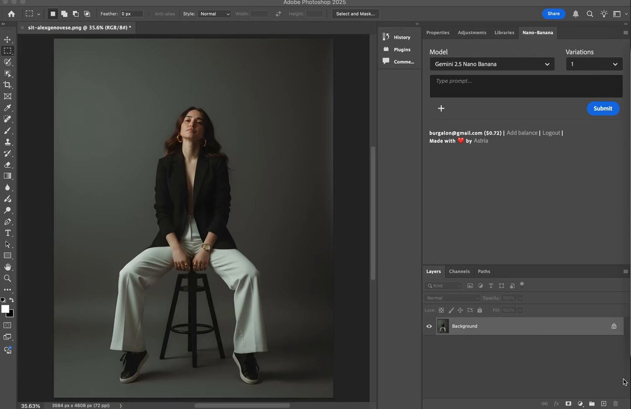The image size is (631, 409).
Task: Open the Style dropdown in options bar
Action: (x=214, y=14)
